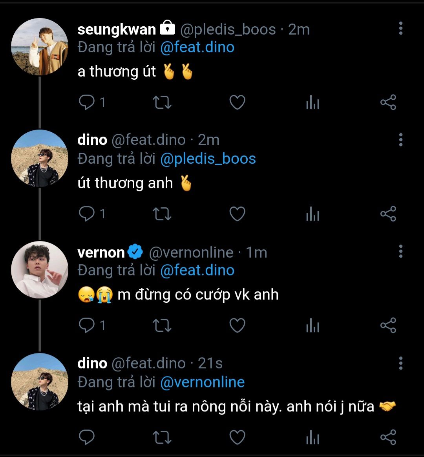The width and height of the screenshot is (424, 457).
Task: Reply to dino's latest 21s tweet
Action: click(86, 437)
